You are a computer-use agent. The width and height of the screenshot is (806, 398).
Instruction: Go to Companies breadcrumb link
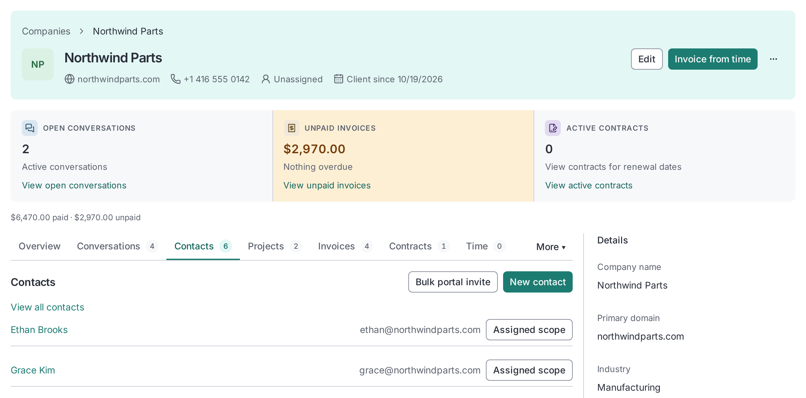pos(46,31)
